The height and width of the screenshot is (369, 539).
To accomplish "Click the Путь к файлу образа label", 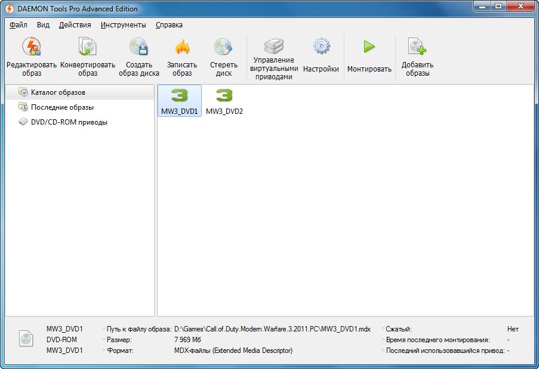I will [139, 329].
